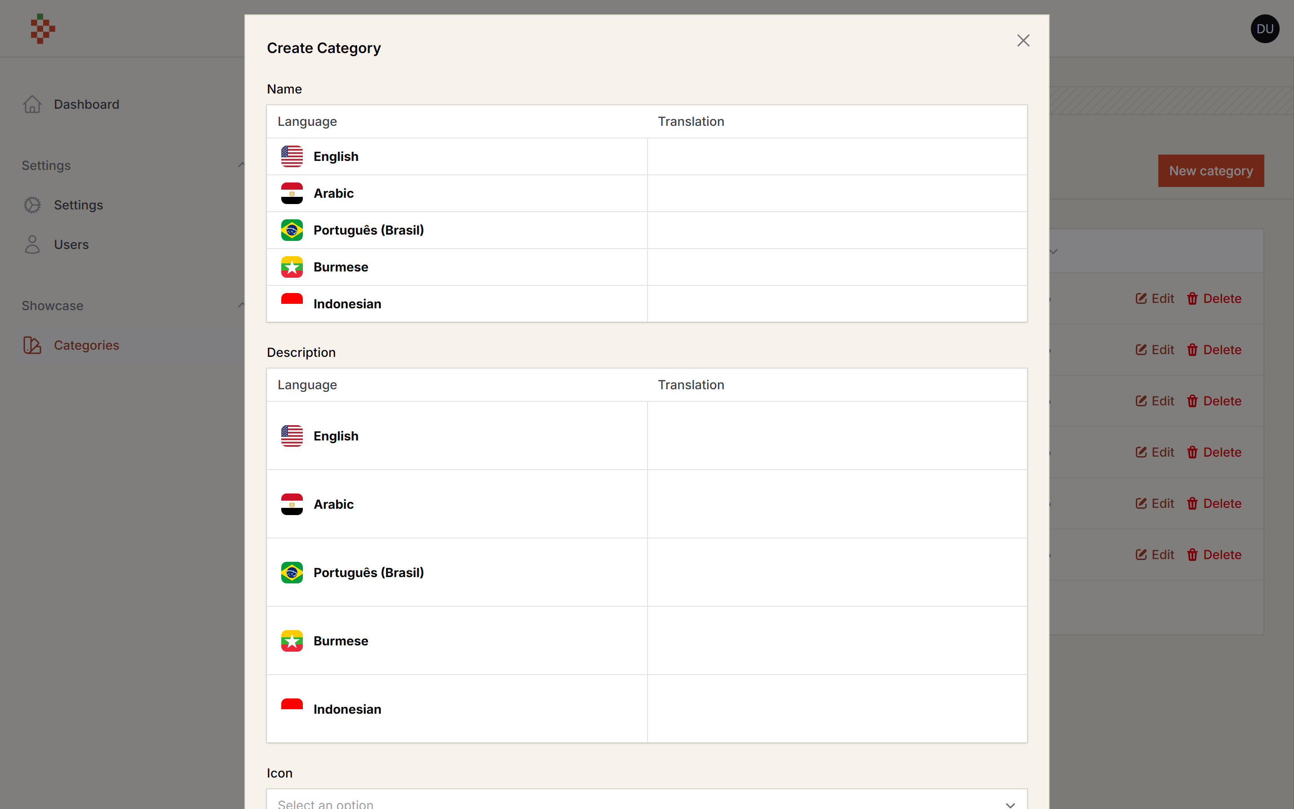Click the Users person icon

pyautogui.click(x=32, y=244)
